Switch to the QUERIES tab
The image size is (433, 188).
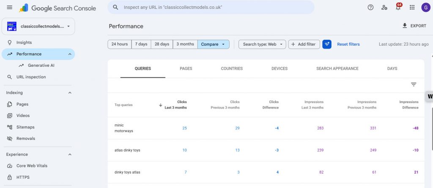143,68
